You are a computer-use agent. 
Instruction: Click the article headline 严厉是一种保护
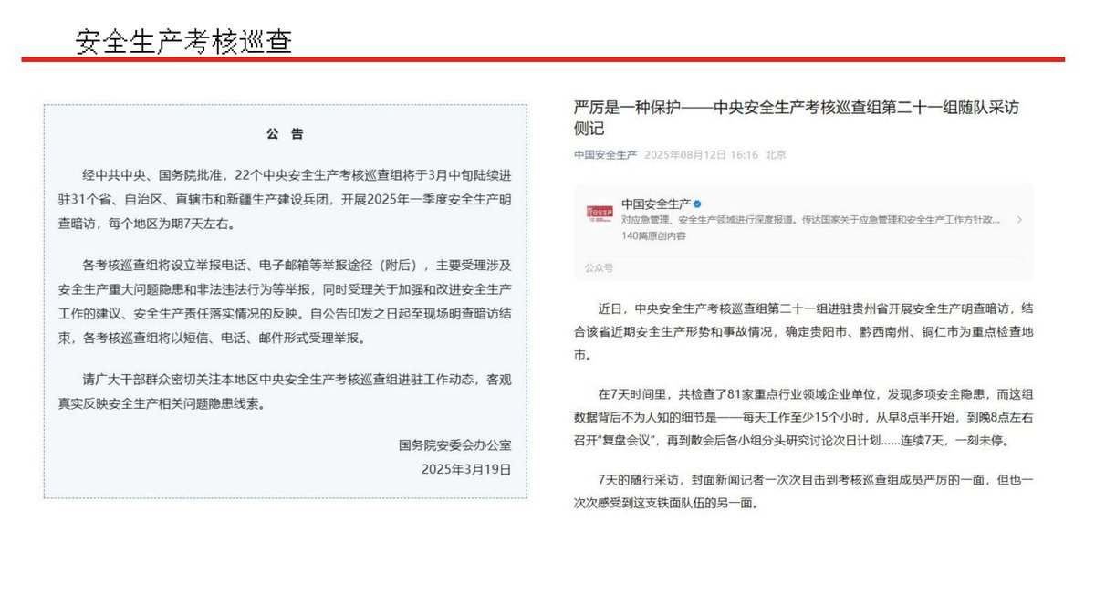coord(797,118)
